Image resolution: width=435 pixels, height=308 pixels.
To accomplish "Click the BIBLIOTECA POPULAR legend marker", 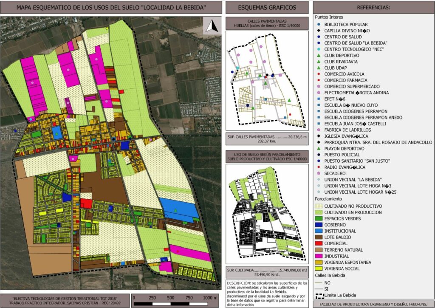I will pyautogui.click(x=319, y=24).
